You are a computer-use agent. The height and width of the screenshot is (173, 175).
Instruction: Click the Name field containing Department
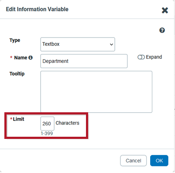point(84,61)
